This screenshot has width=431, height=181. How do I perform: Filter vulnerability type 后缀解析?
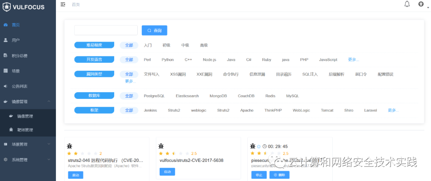[336, 74]
